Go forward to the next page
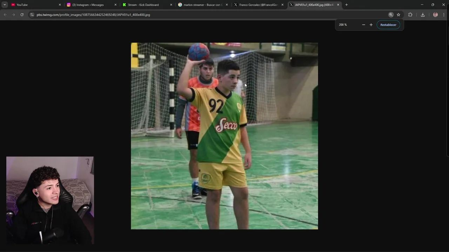Viewport: 449px width, 252px height. [13, 15]
